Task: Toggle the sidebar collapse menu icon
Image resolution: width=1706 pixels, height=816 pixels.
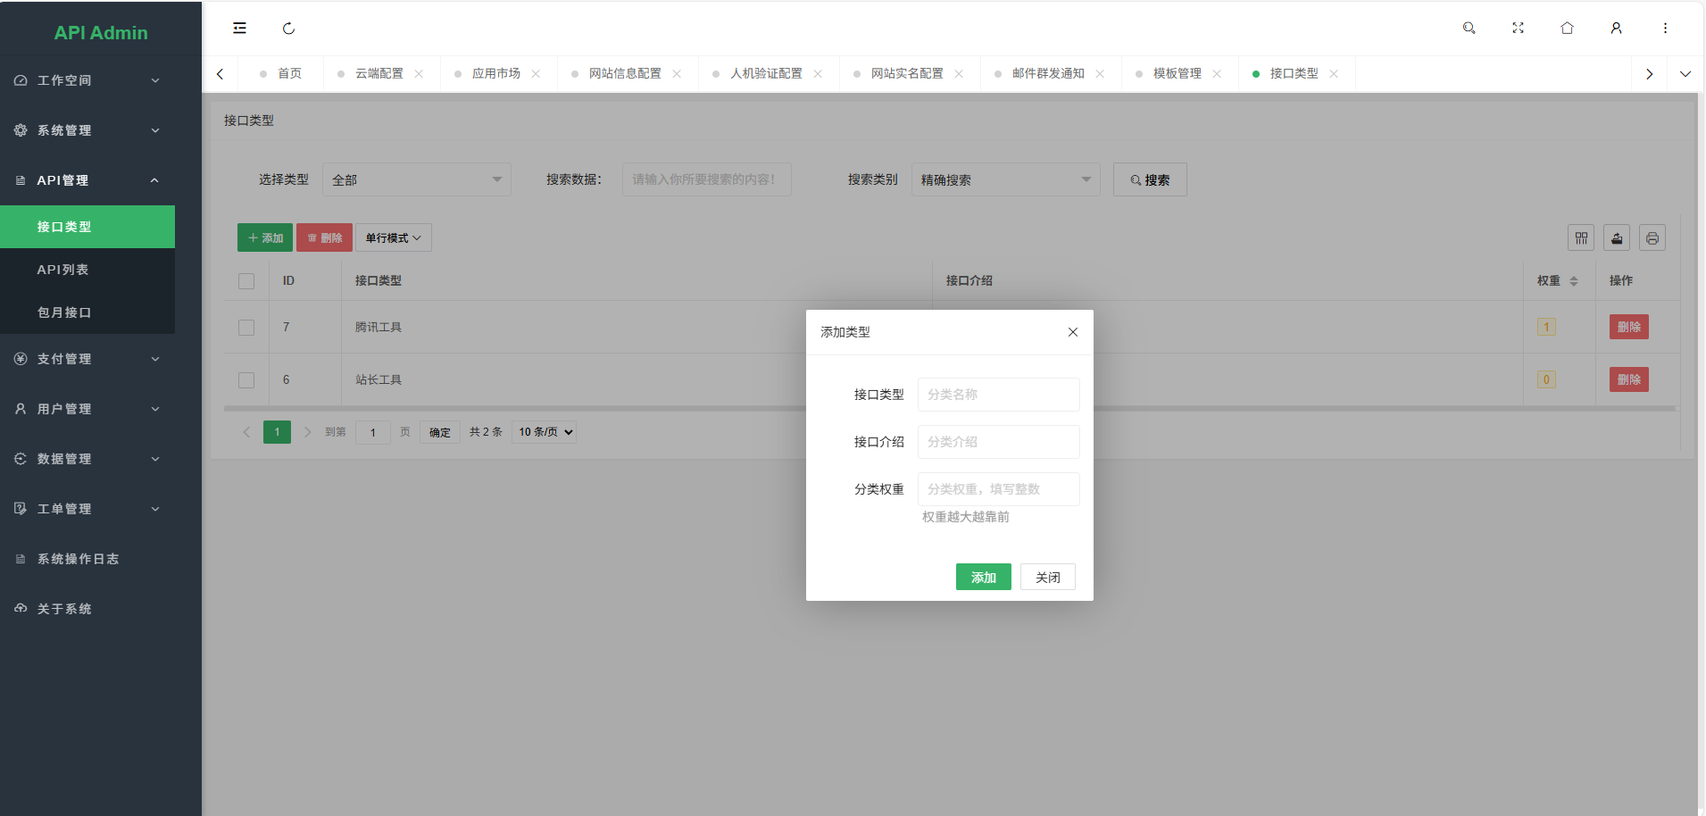Action: (x=239, y=29)
